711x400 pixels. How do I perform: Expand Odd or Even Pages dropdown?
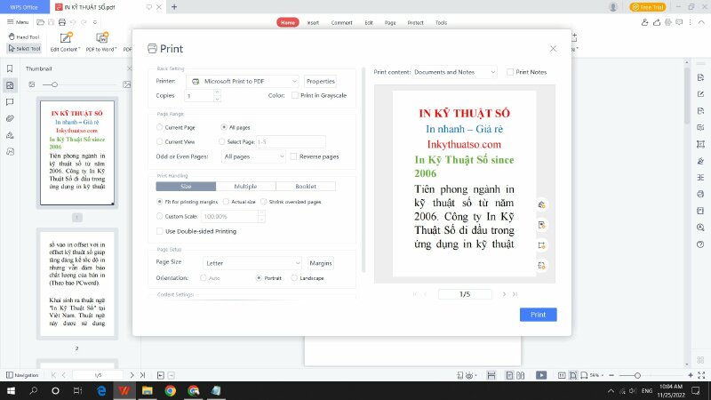pyautogui.click(x=253, y=156)
